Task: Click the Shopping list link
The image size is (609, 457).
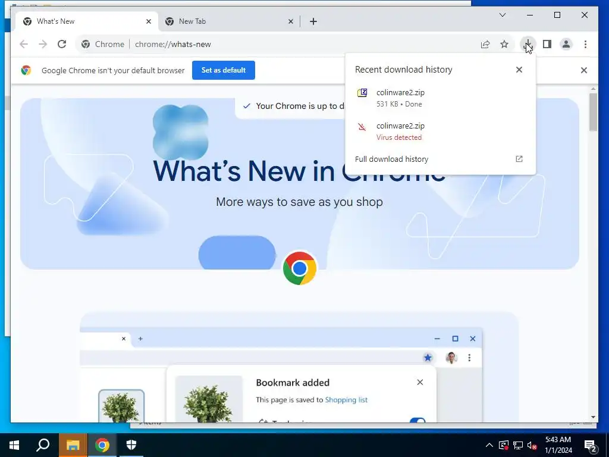Action: click(x=346, y=400)
